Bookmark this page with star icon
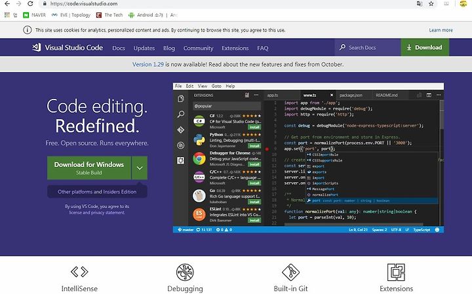This screenshot has height=294, width=472. click(431, 4)
